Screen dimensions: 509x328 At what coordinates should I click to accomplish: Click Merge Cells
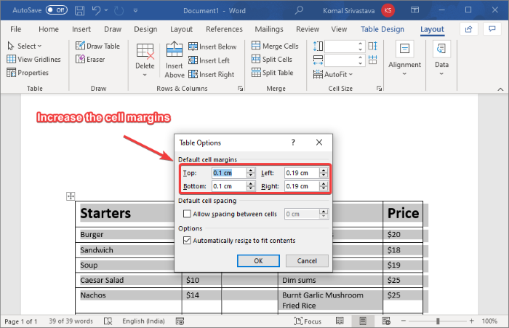(275, 46)
